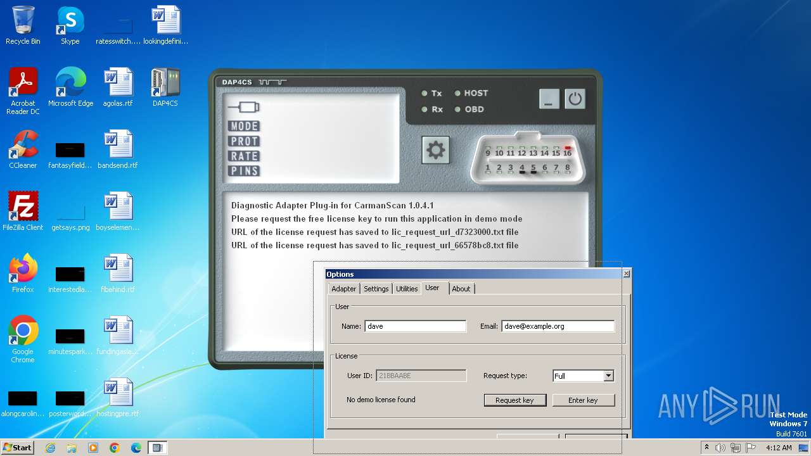This screenshot has width=811, height=456.
Task: Open DAP4CS desktop shortcut
Action: (x=165, y=87)
